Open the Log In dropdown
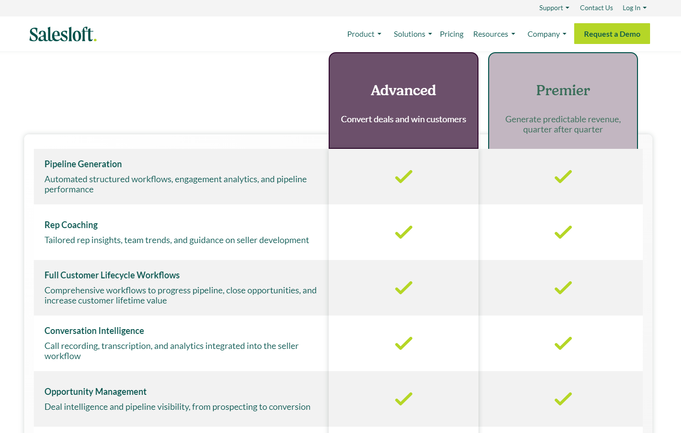The height and width of the screenshot is (433, 681). coord(634,8)
